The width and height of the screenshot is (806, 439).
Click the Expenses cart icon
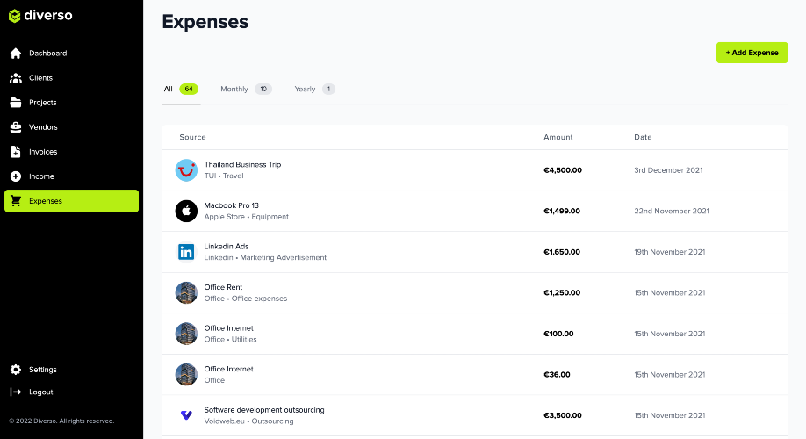coord(16,201)
